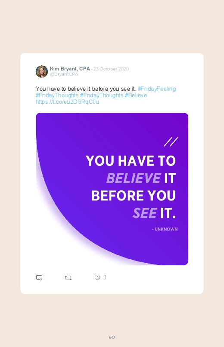
Task: Open Kim Bryant's profile avatar photo
Action: coord(42,71)
